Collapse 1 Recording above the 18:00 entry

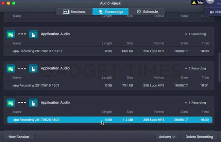pos(195,34)
